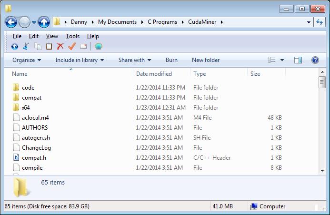Click the window title bar folder icon
330x215 pixels.
[8, 9]
